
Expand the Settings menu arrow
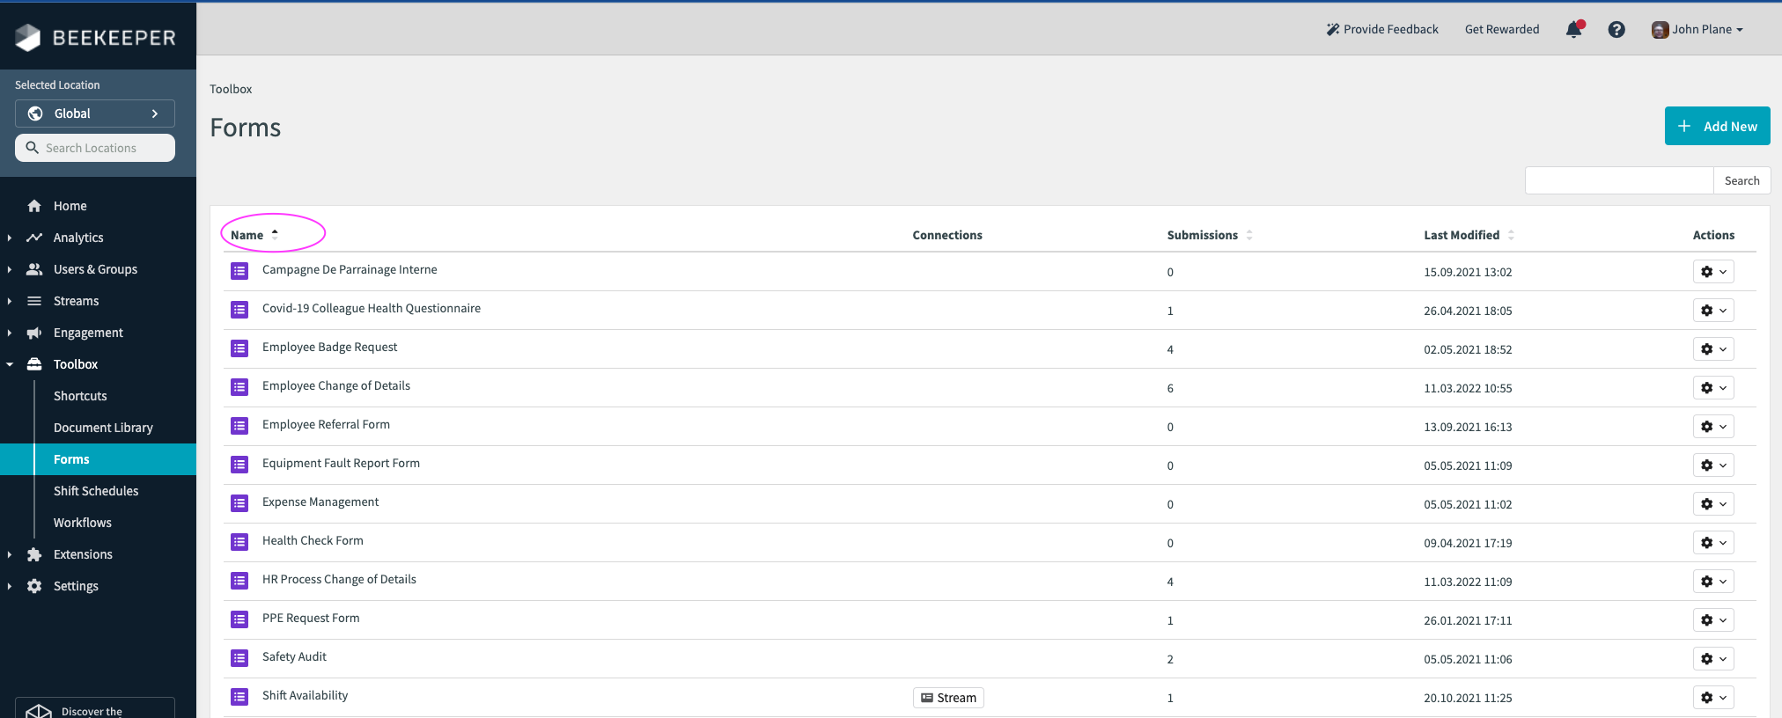point(9,586)
